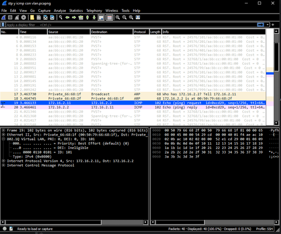Viewport: 281px width, 234px height.
Task: Open the Telephony menu
Action: point(94,11)
